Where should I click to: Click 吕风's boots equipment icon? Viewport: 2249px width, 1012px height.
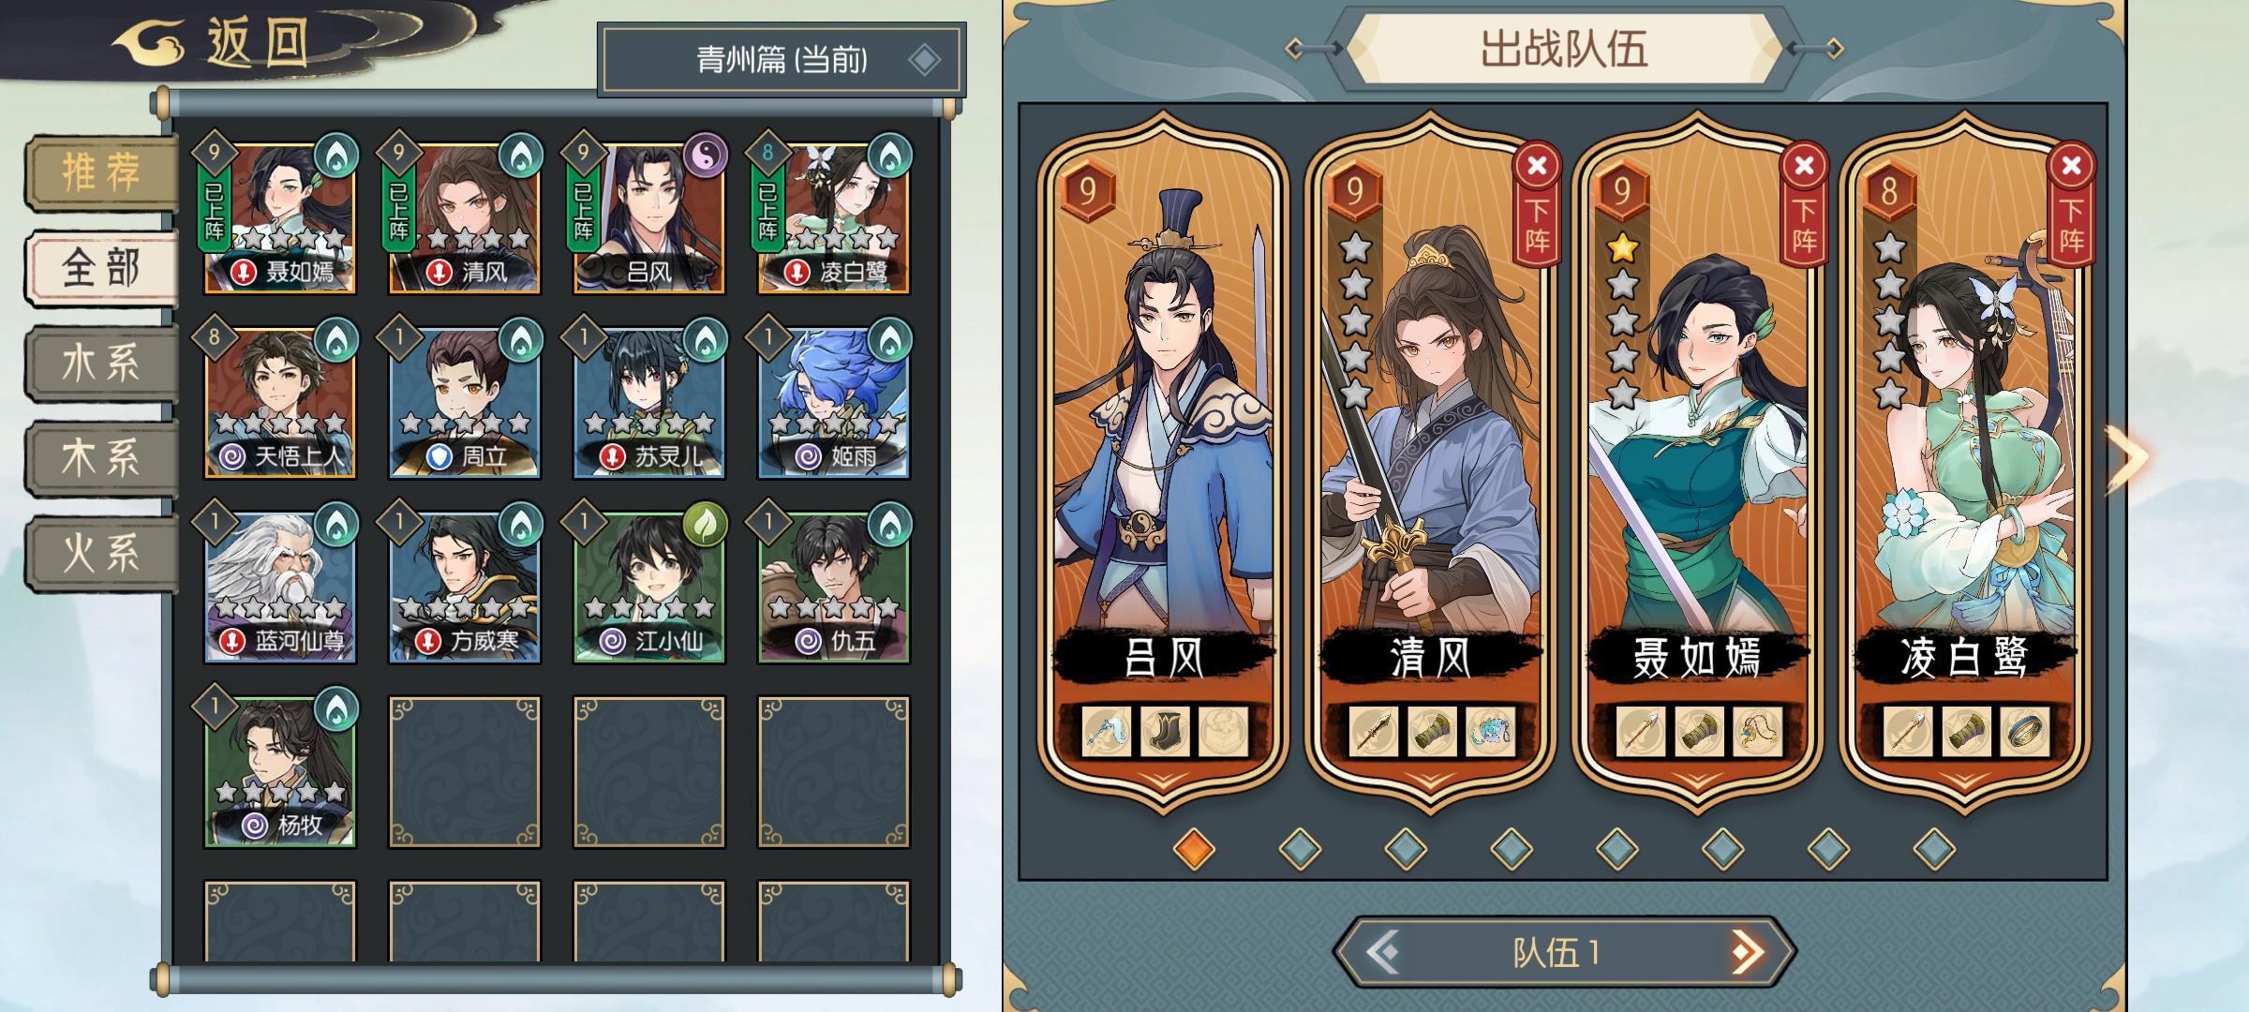coord(1166,730)
